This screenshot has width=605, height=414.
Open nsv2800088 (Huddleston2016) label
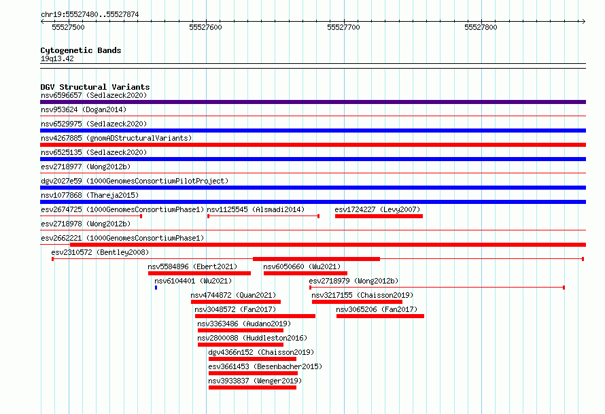tap(252, 338)
